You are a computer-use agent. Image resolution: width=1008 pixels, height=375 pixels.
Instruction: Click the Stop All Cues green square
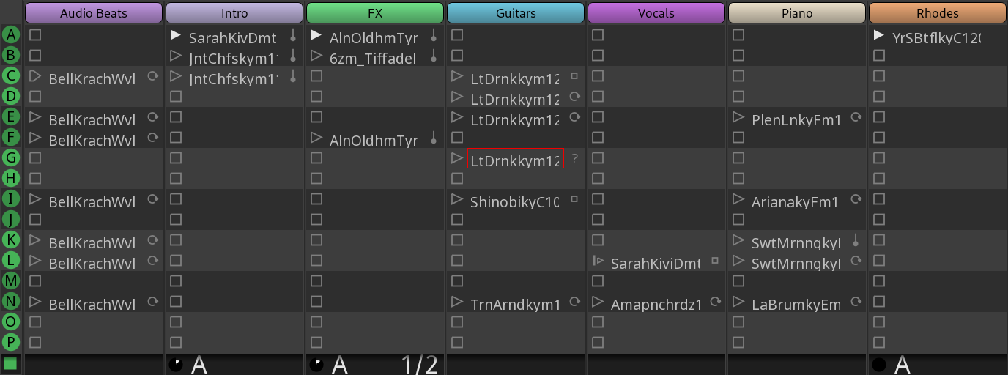(10, 363)
